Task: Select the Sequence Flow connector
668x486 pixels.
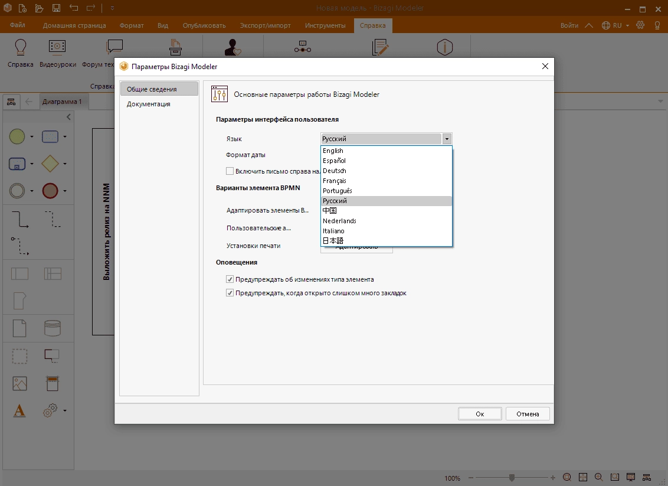Action: coord(19,219)
